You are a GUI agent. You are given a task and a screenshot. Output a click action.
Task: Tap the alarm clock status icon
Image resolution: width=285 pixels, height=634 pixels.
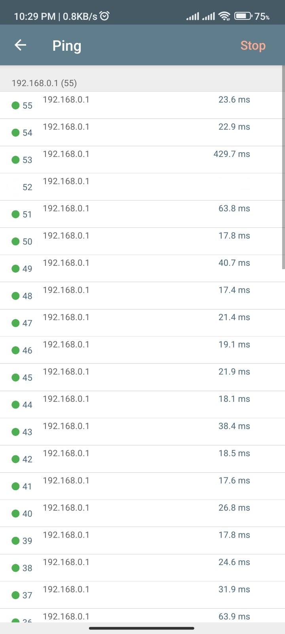pyautogui.click(x=104, y=16)
